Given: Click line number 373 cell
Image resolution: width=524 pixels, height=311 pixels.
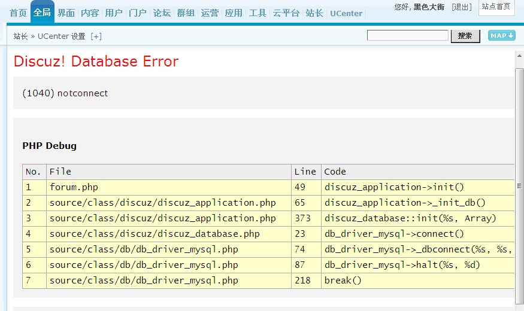Looking at the screenshot, I should pyautogui.click(x=306, y=218).
